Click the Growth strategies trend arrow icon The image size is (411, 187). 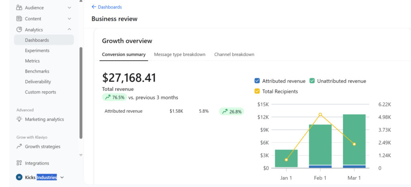click(19, 146)
